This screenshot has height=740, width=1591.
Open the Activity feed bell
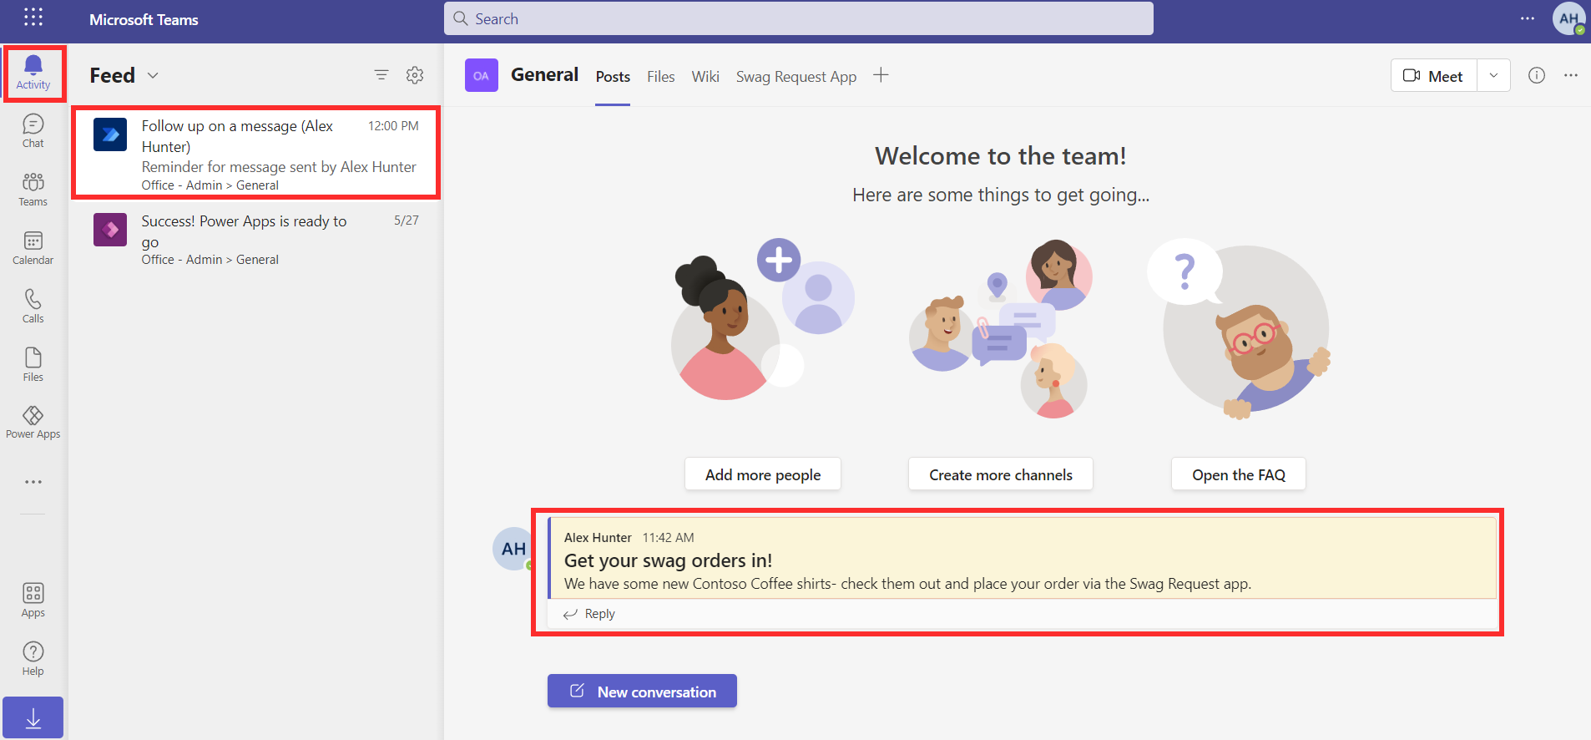coord(33,73)
